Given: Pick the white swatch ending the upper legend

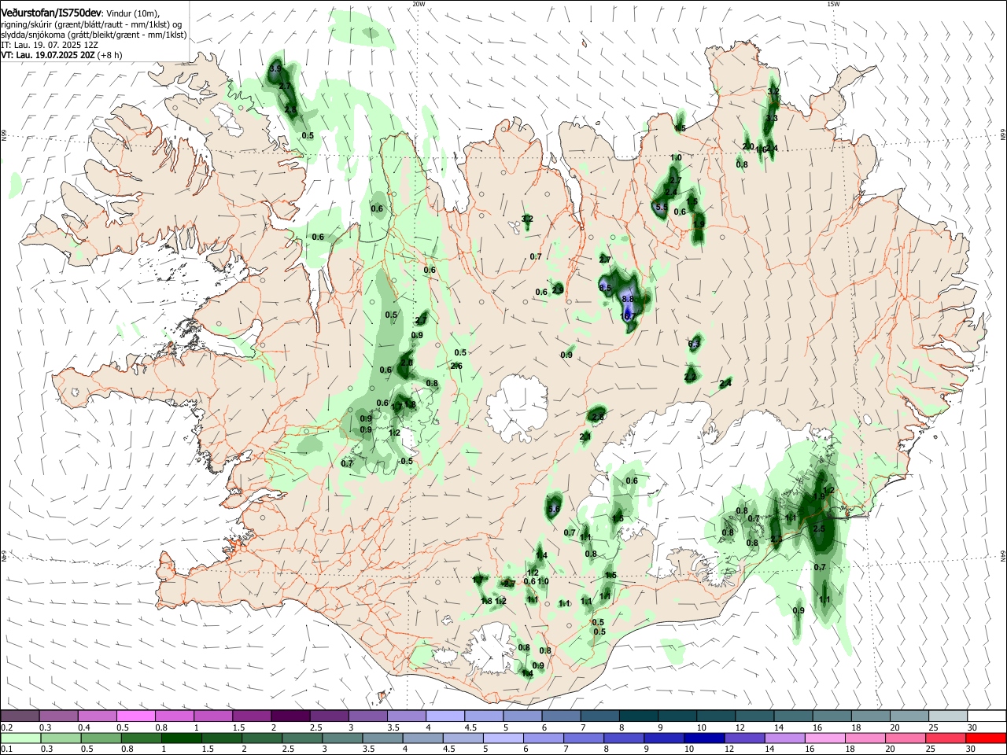Looking at the screenshot, I should point(985,716).
